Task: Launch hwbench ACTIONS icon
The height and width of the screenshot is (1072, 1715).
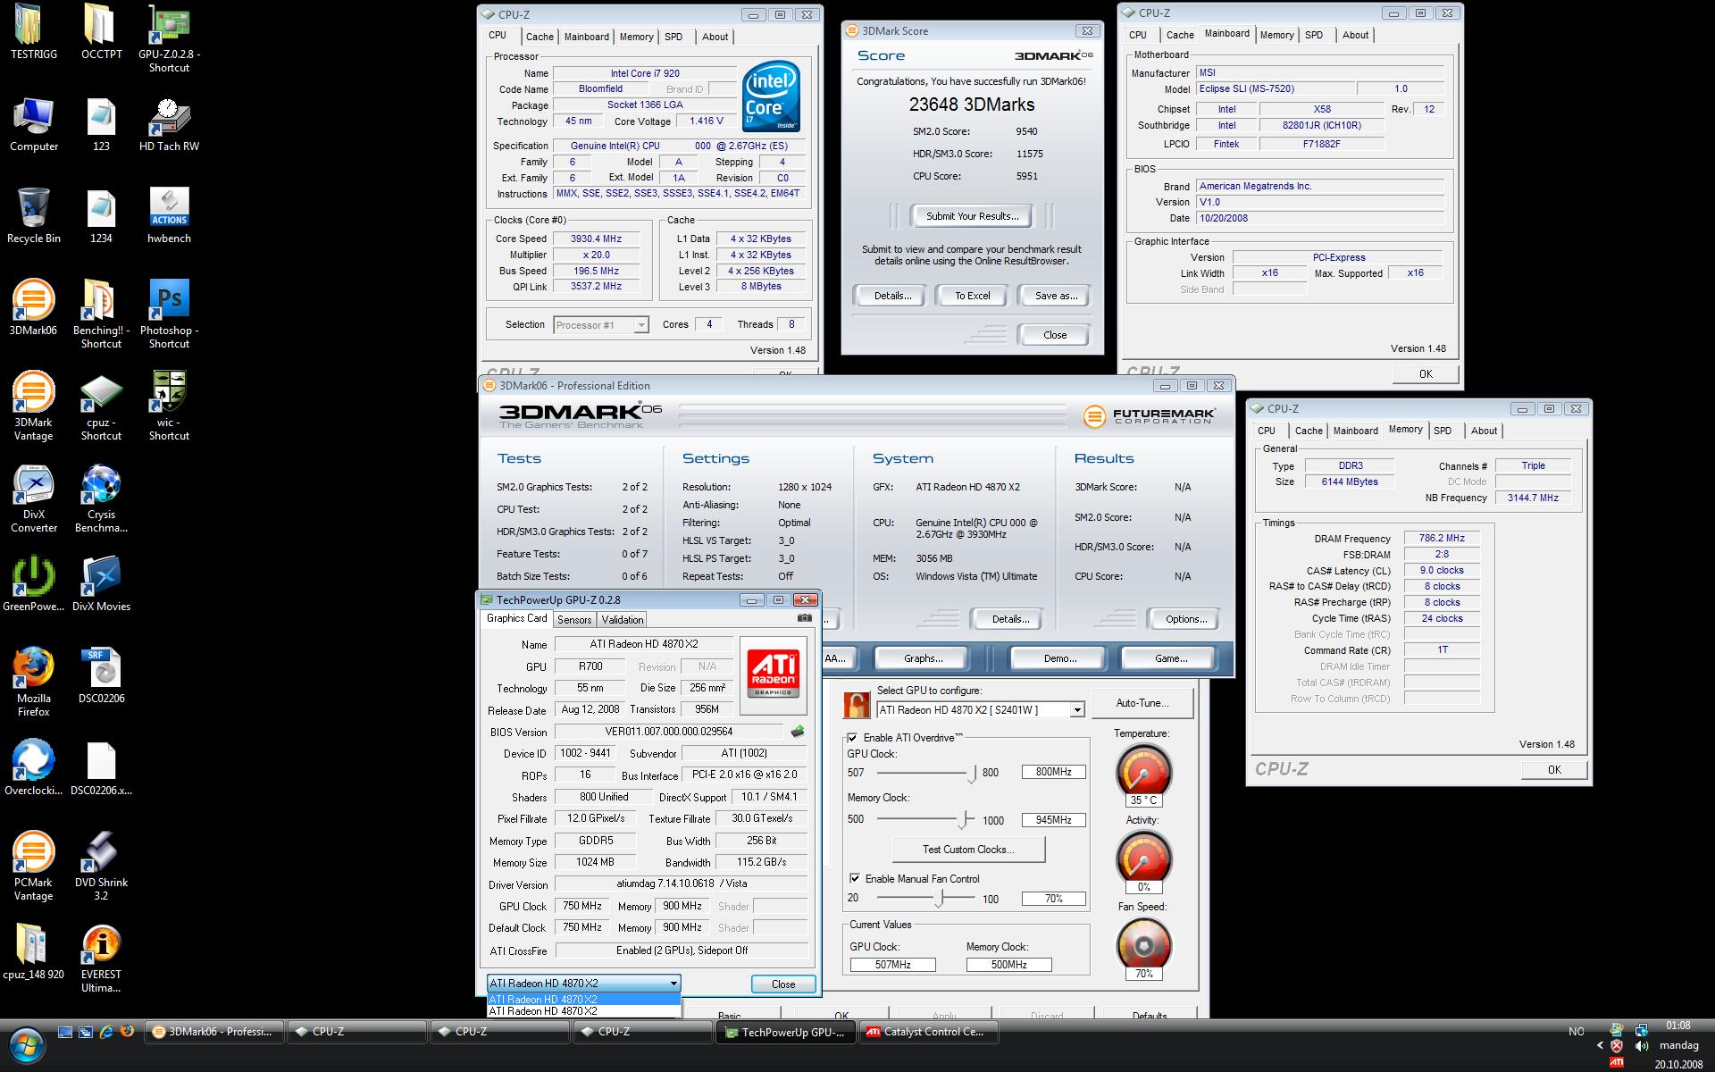Action: [x=169, y=216]
